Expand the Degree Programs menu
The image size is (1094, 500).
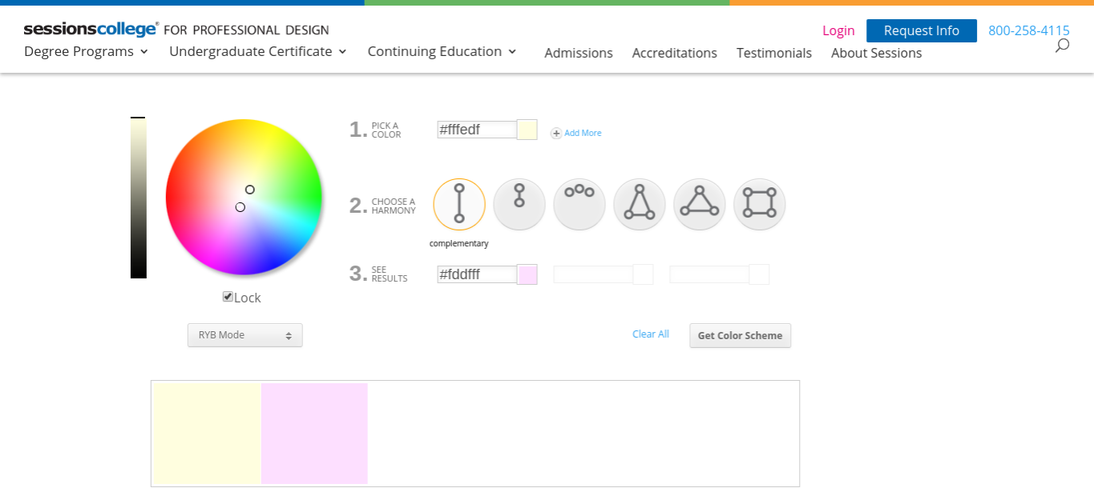(87, 52)
